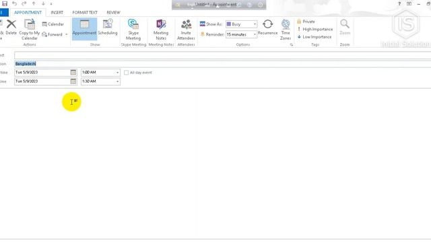This screenshot has width=431, height=242.
Task: Click the end date field Tue 5/9/2023
Action: point(42,81)
